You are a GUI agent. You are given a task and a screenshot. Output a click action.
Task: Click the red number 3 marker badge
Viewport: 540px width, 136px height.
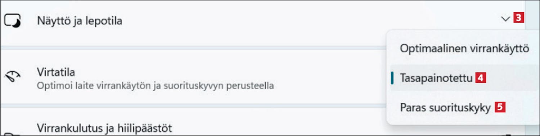tap(518, 18)
